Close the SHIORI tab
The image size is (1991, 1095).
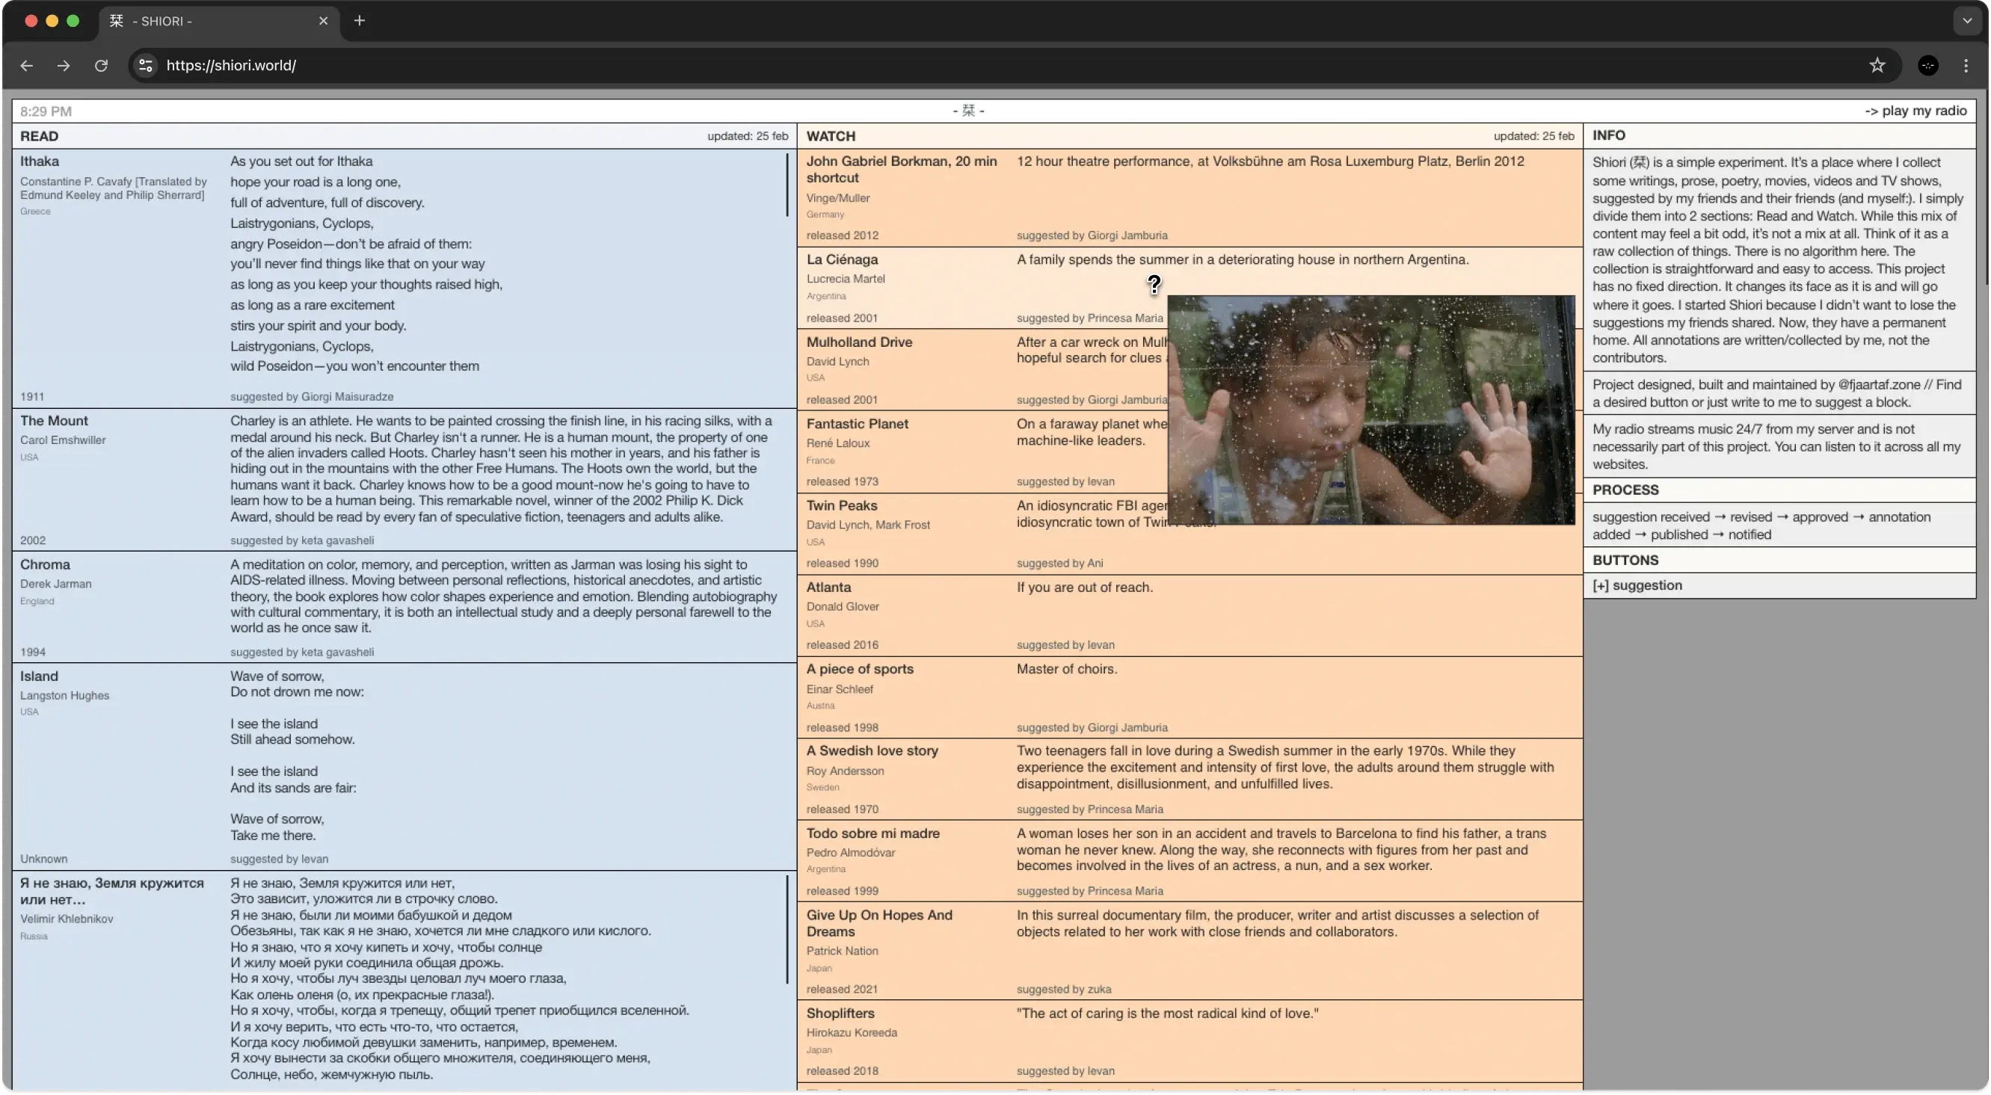pyautogui.click(x=323, y=21)
